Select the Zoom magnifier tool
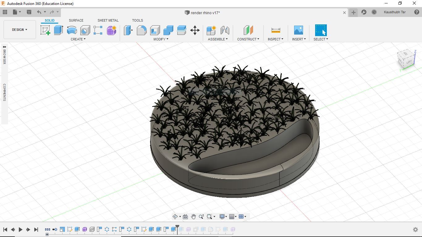 click(201, 217)
